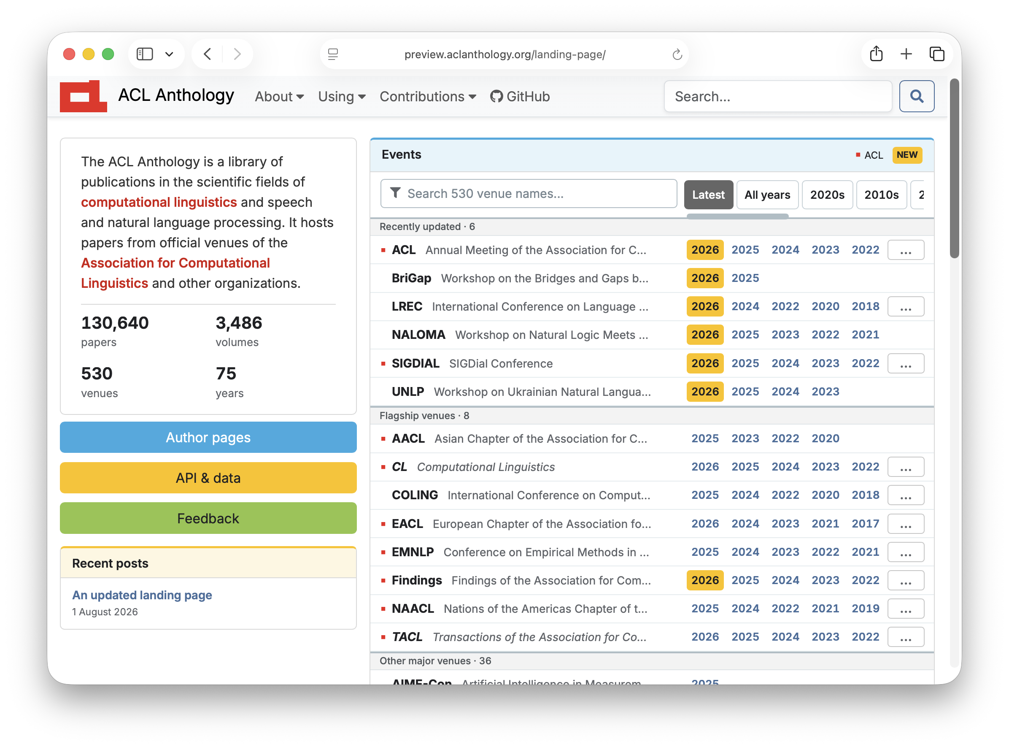Expand the Contributions dropdown menu
This screenshot has width=1009, height=747.
427,96
